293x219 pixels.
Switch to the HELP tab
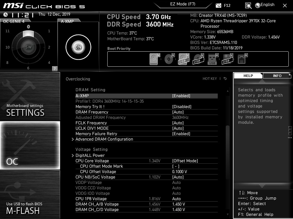[248, 76]
